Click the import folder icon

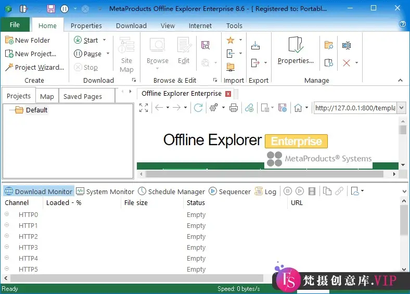[x=230, y=67]
